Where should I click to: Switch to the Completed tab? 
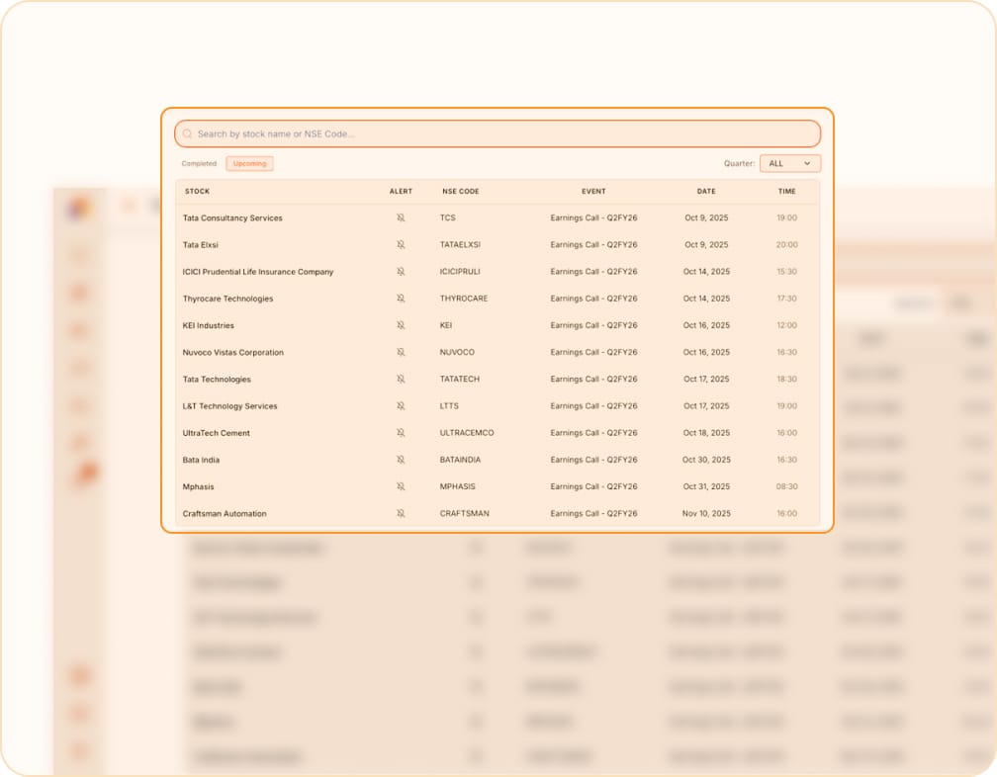(x=199, y=164)
